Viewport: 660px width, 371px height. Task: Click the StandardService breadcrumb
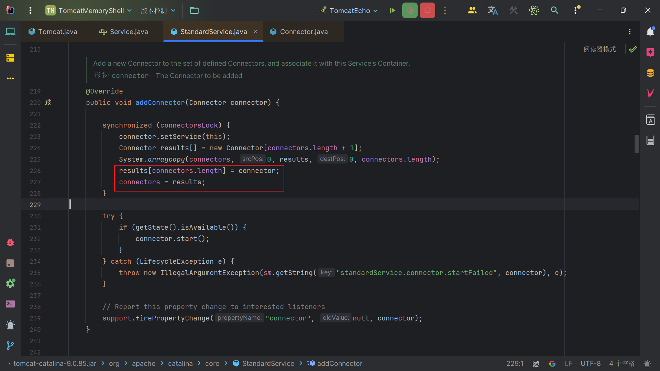[x=264, y=363]
